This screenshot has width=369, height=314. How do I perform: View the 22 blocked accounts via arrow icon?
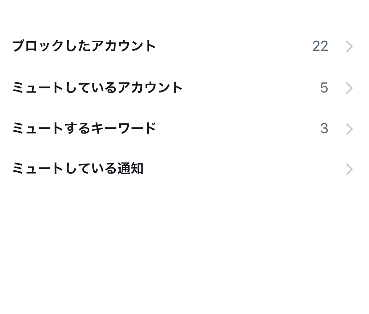[349, 46]
